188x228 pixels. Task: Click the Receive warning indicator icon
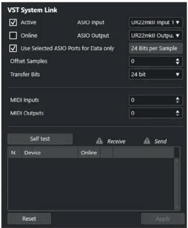pos(99,141)
